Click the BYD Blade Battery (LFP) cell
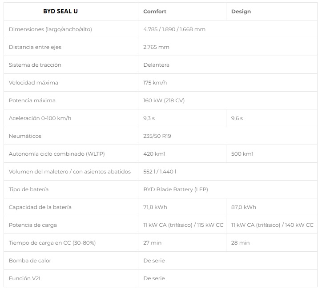Screen dimensions: 318x290 [x=175, y=189]
